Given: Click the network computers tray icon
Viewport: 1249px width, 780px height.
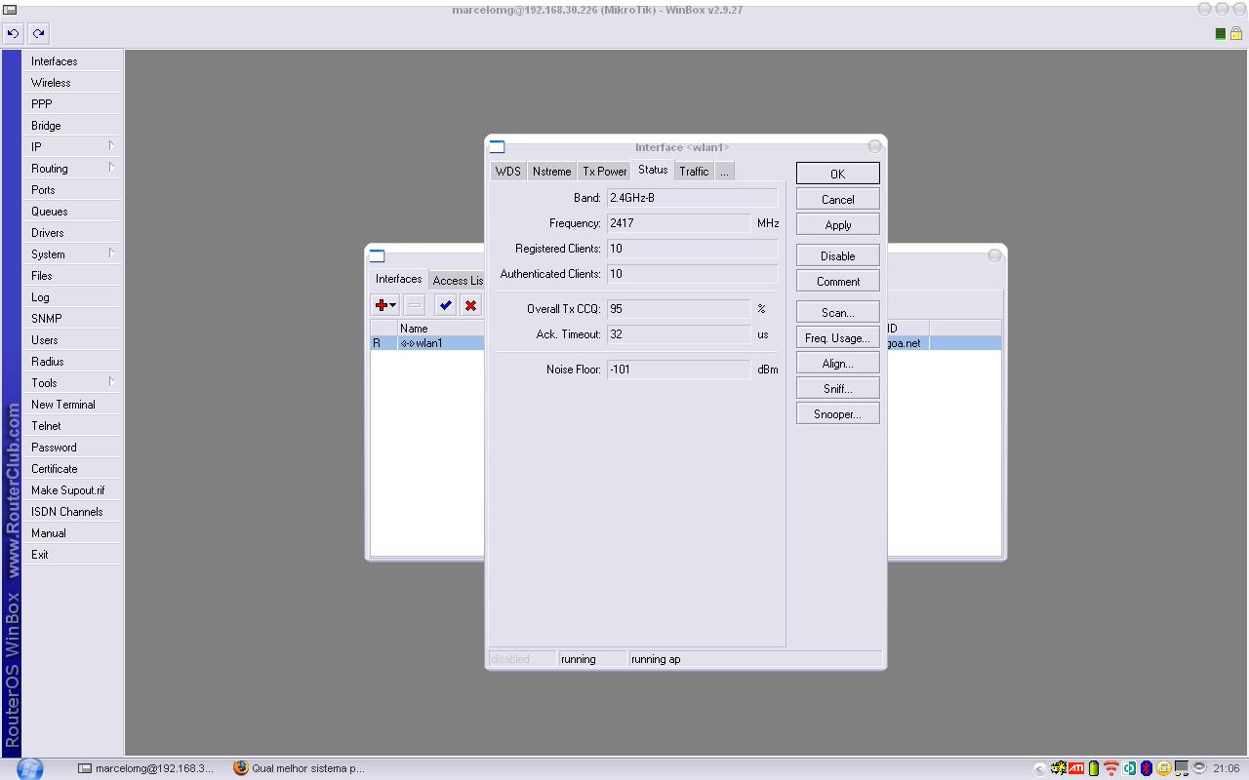Looking at the screenshot, I should point(1182,768).
